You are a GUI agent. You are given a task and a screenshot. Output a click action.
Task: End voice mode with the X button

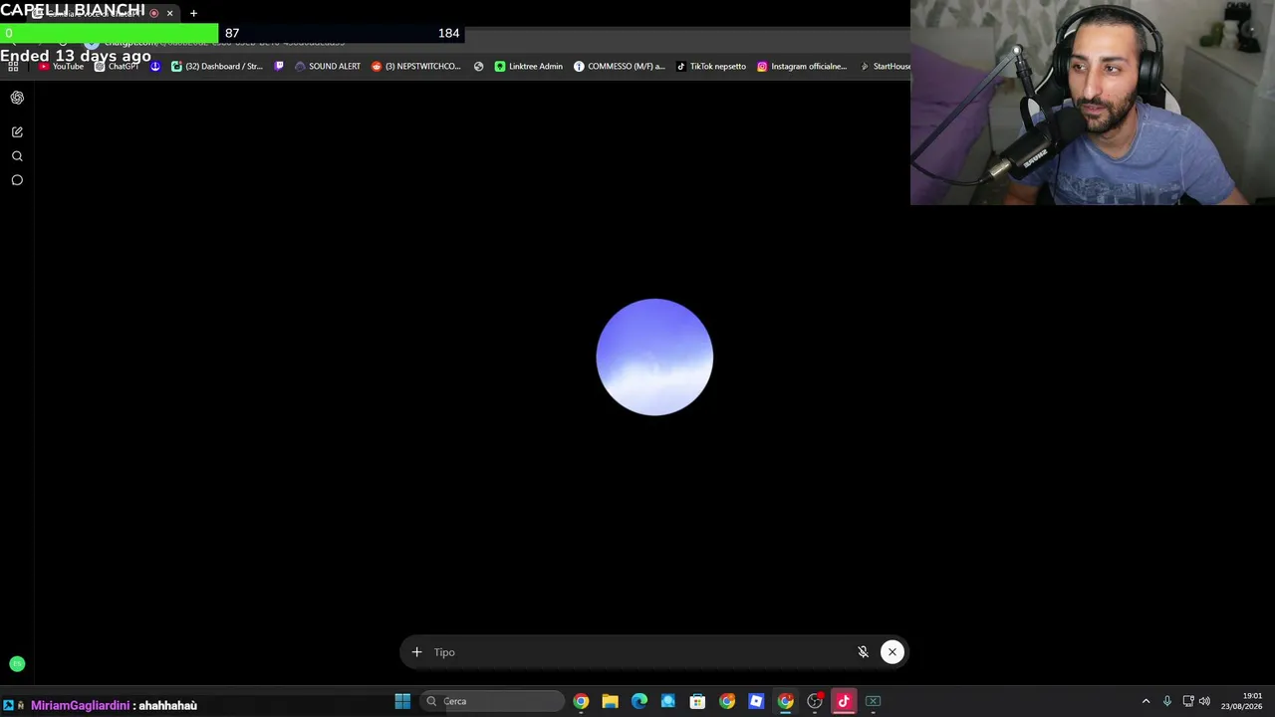(x=892, y=652)
